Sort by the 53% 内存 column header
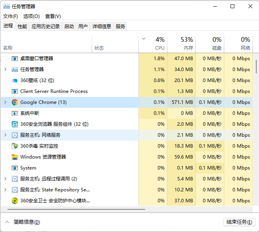The width and height of the screenshot is (259, 232). (181, 44)
